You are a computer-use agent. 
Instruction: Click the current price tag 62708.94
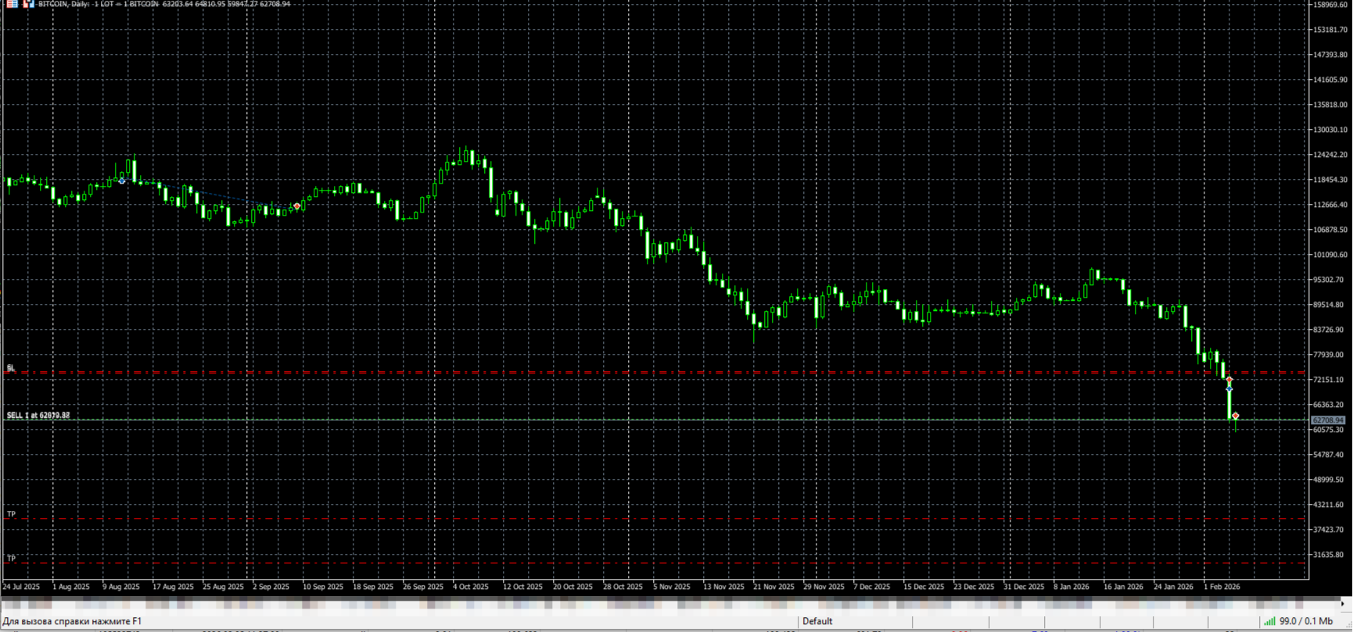[1327, 420]
